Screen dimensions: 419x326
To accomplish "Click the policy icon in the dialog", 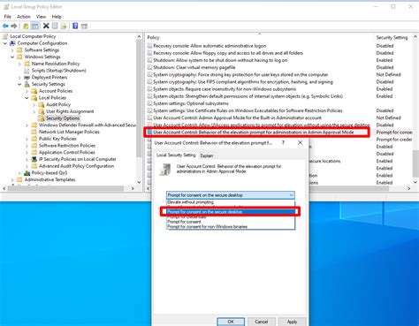I will coord(165,170).
